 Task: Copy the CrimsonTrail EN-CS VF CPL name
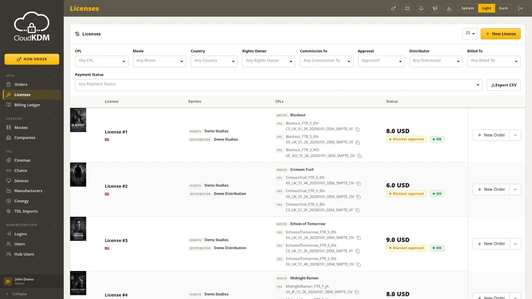click(x=357, y=210)
